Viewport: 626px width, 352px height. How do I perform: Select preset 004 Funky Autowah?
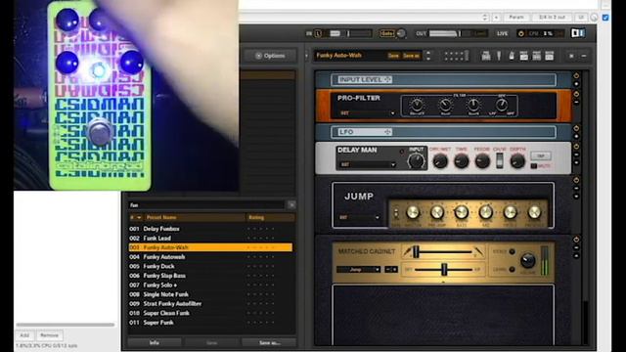tap(210, 257)
